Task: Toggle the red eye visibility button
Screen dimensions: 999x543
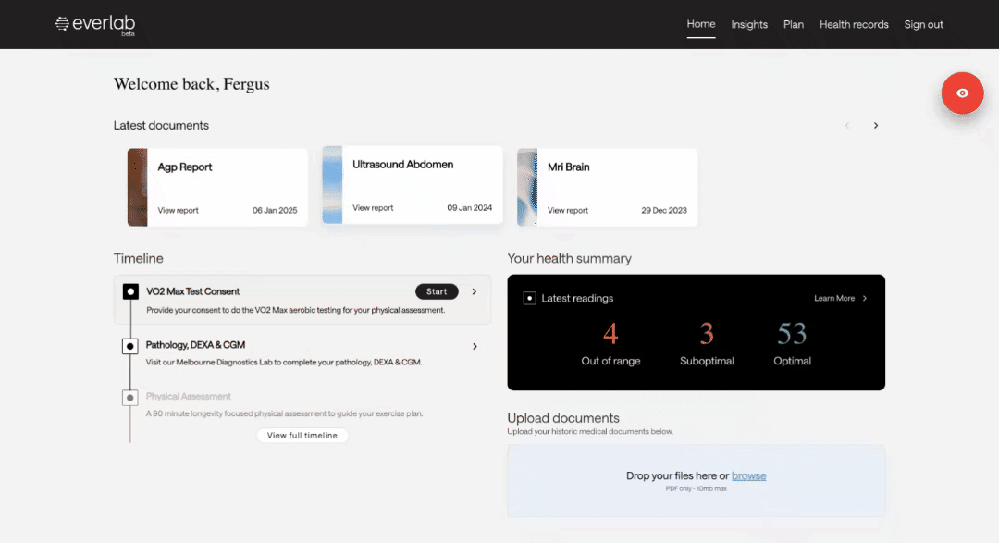Action: 962,93
